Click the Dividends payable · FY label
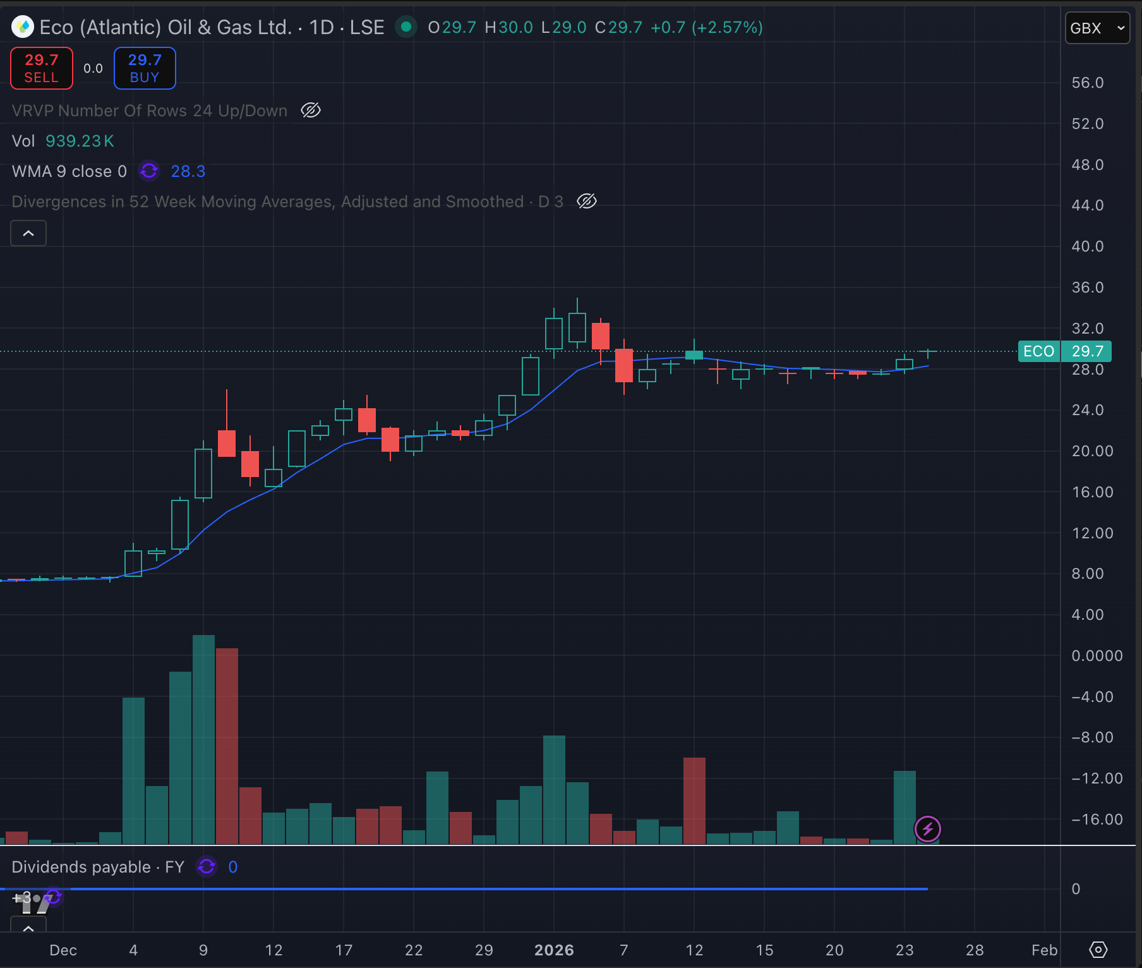Viewport: 1142px width, 968px height. click(x=98, y=867)
